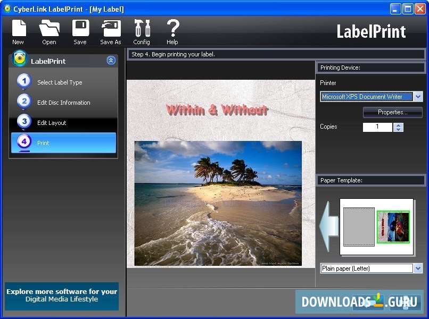Viewport: 429px width, 319px height.
Task: Click the left arrow beside paper template
Action: click(x=328, y=226)
